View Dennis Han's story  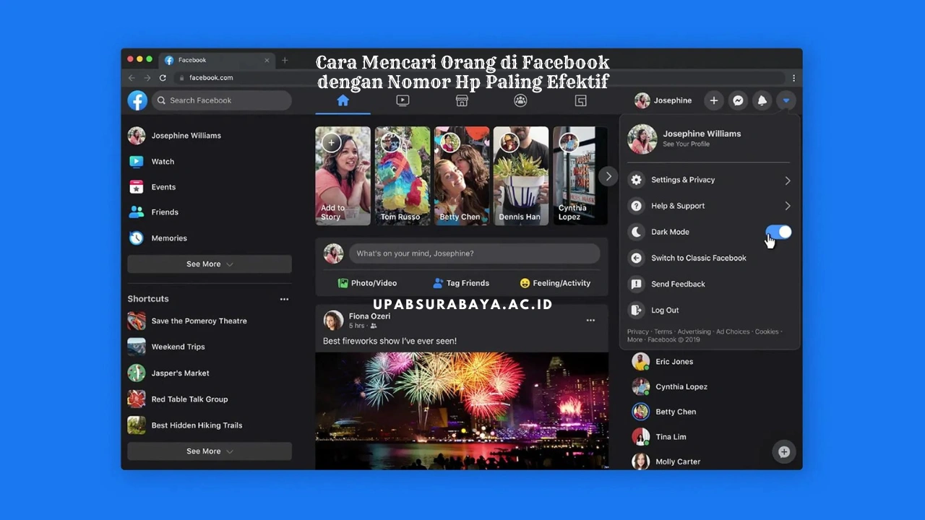tap(521, 175)
